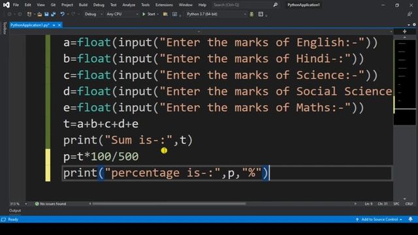This screenshot has height=235, width=418.
Task: Click the Ch: 31 status indicator
Action: [x=383, y=204]
